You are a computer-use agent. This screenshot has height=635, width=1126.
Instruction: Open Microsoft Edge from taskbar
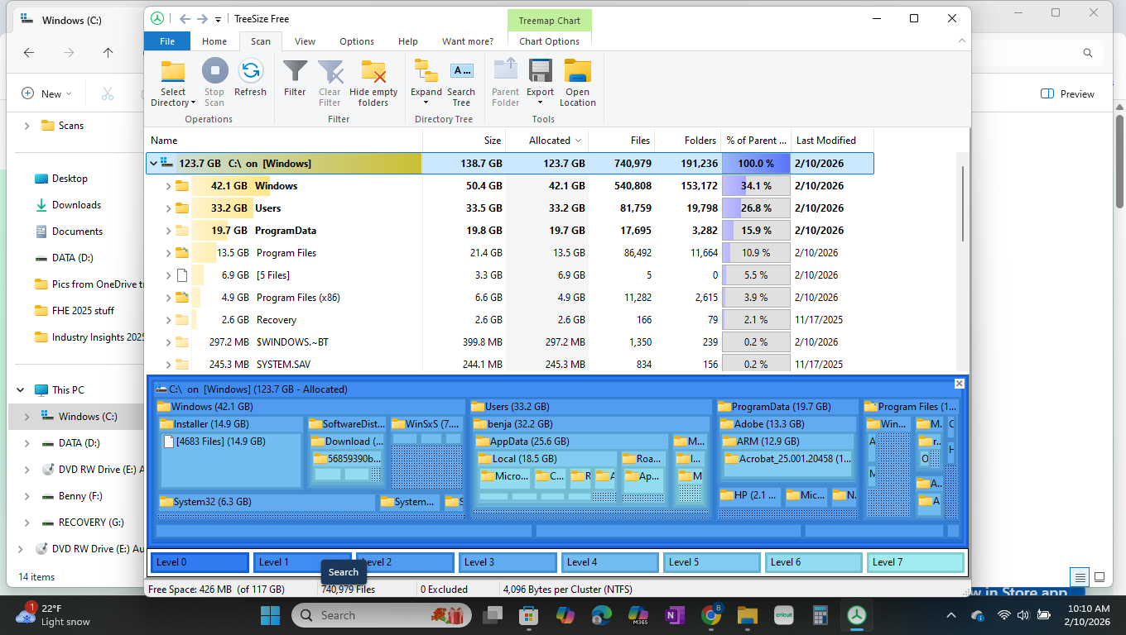point(601,615)
